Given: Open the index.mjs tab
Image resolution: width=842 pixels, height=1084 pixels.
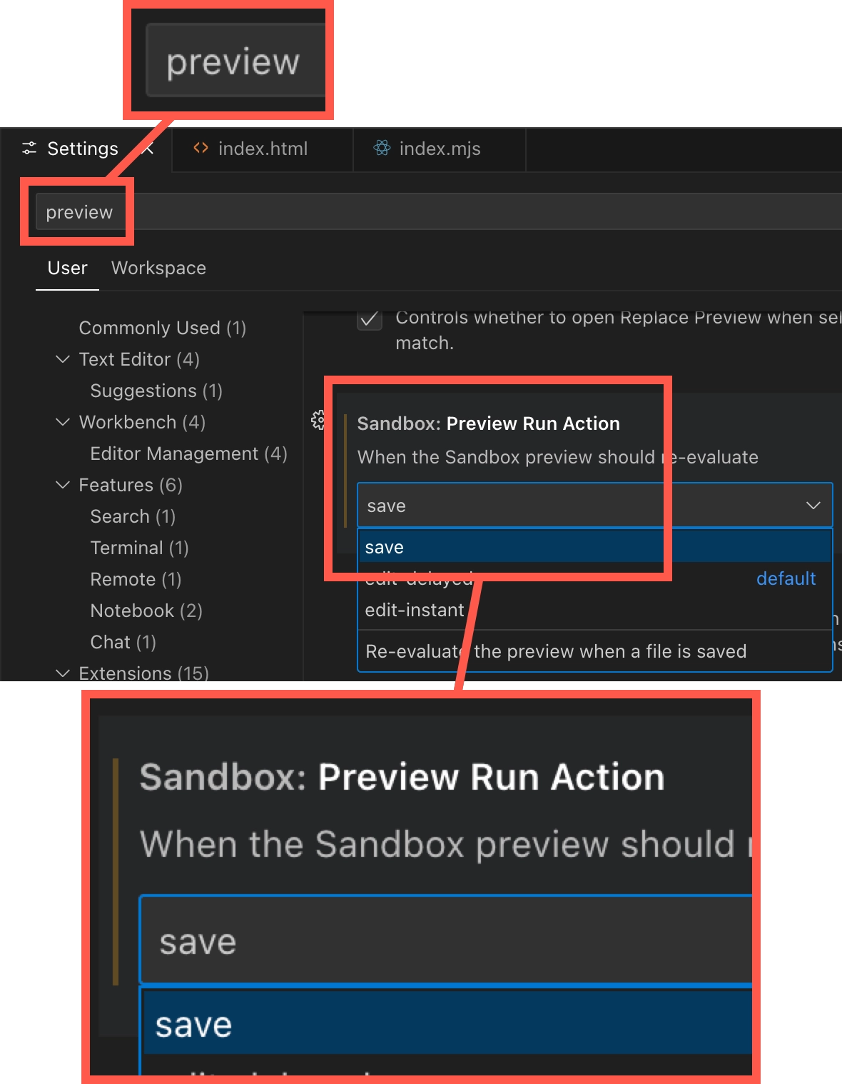Looking at the screenshot, I should (x=440, y=149).
